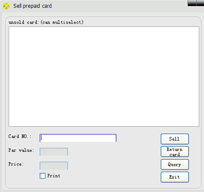Click the Sell prepaid card window title
This screenshot has width=204, height=192.
[x=32, y=6]
